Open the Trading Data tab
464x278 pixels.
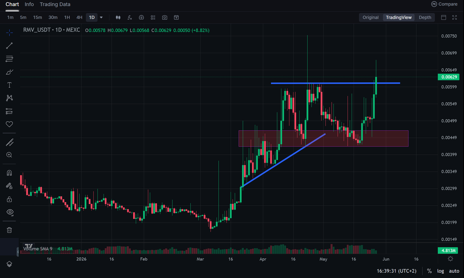click(55, 4)
